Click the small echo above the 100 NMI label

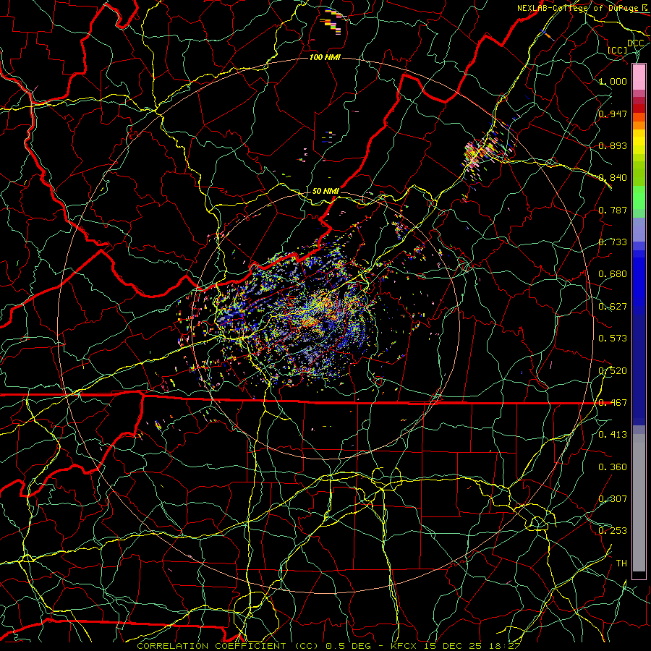tap(333, 22)
